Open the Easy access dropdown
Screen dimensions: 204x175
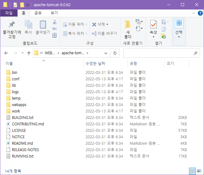[139, 29]
